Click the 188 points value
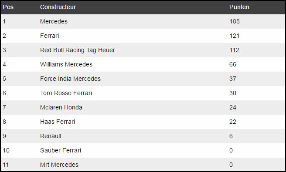This screenshot has height=172, width=286. [235, 21]
